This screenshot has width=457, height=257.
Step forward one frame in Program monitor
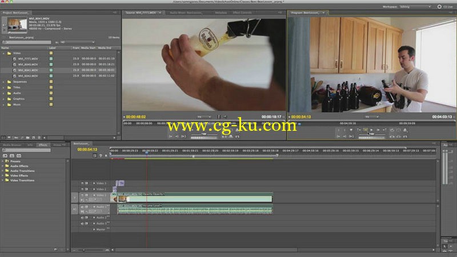(378, 130)
